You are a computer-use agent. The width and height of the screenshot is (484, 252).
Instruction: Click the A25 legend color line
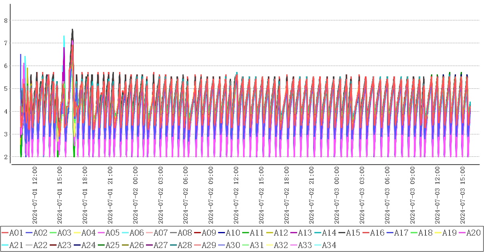click(101, 245)
